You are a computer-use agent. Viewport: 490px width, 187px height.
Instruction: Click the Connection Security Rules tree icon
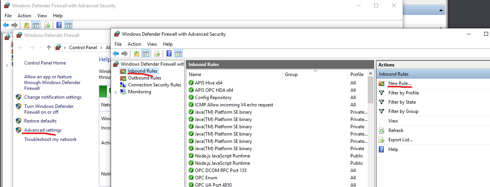pos(123,85)
